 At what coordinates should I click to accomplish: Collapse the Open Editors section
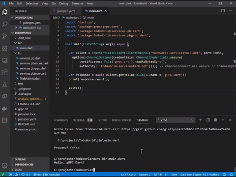point(30,18)
